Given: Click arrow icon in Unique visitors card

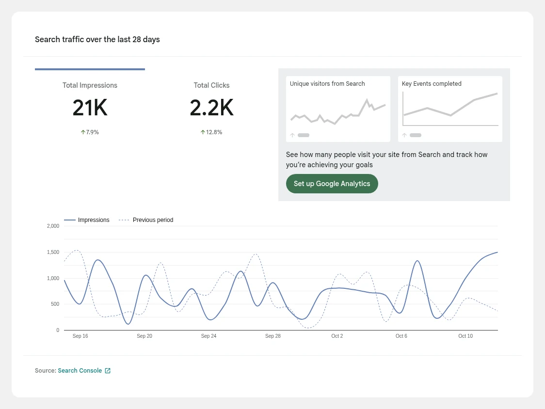Looking at the screenshot, I should pos(292,135).
